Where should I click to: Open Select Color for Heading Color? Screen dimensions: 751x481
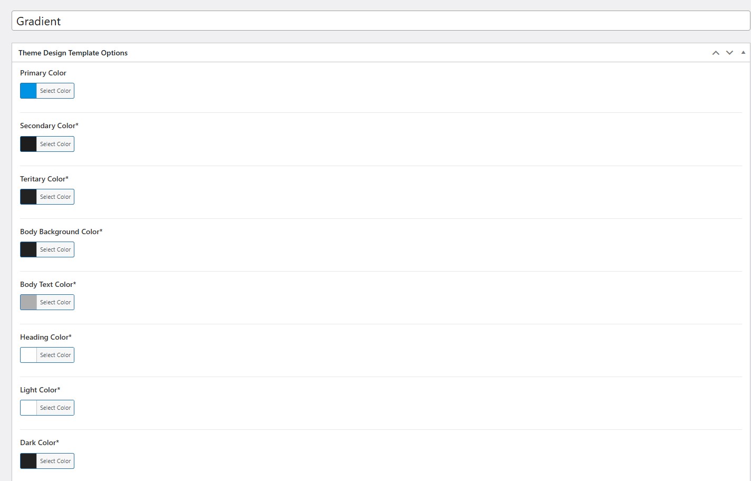55,355
